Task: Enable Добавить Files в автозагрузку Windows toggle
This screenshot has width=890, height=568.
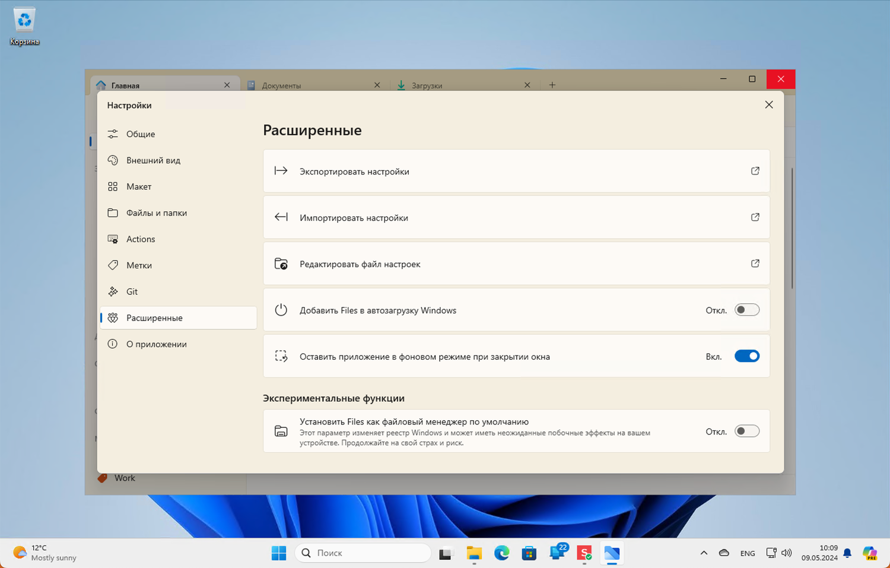Action: point(747,310)
